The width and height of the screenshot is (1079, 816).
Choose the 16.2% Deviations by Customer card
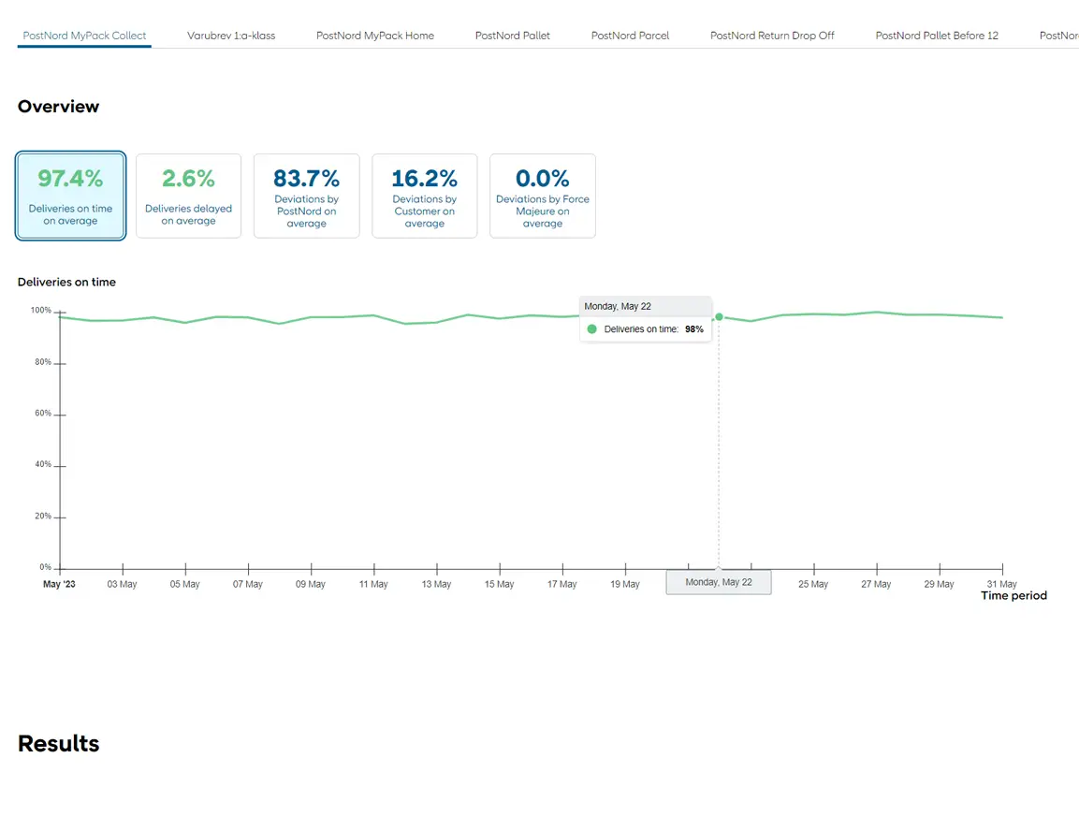tap(425, 196)
